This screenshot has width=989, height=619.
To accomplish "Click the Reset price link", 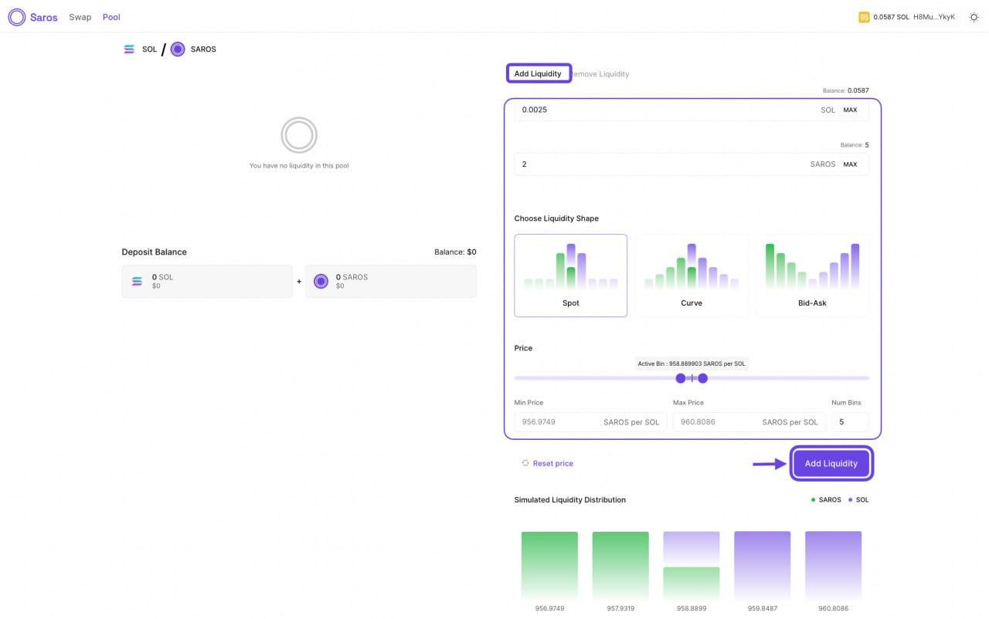I will (x=547, y=464).
